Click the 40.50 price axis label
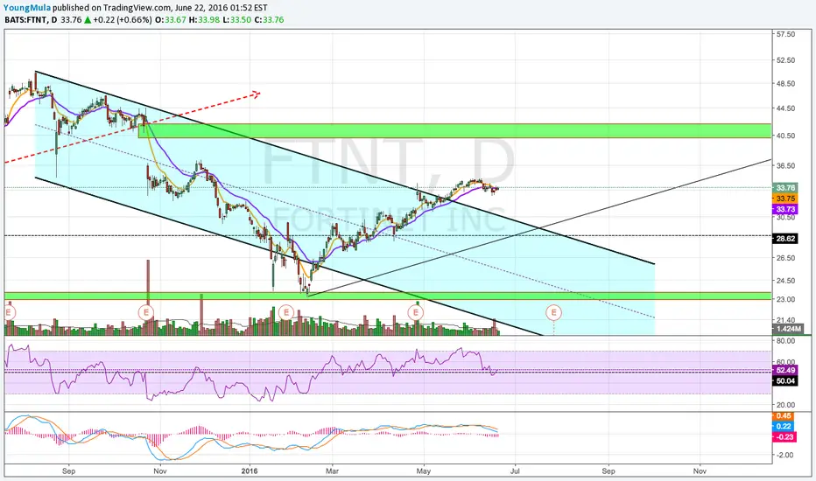Image resolution: width=816 pixels, height=481 pixels. (x=785, y=136)
